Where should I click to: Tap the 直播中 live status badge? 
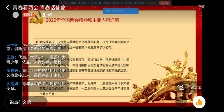coord(29,15)
